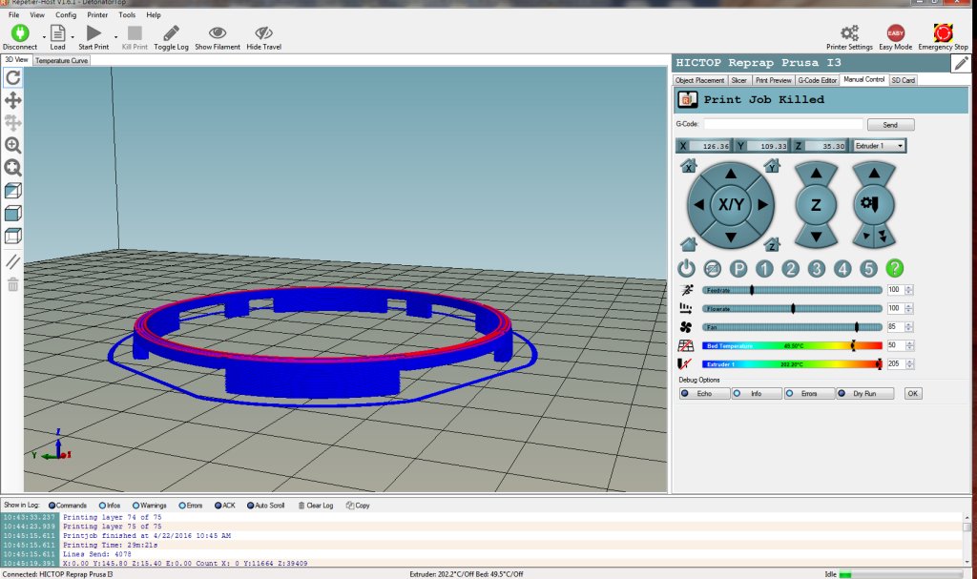Image resolution: width=977 pixels, height=579 pixels.
Task: Click the Disconnect printer icon
Action: coord(19,33)
